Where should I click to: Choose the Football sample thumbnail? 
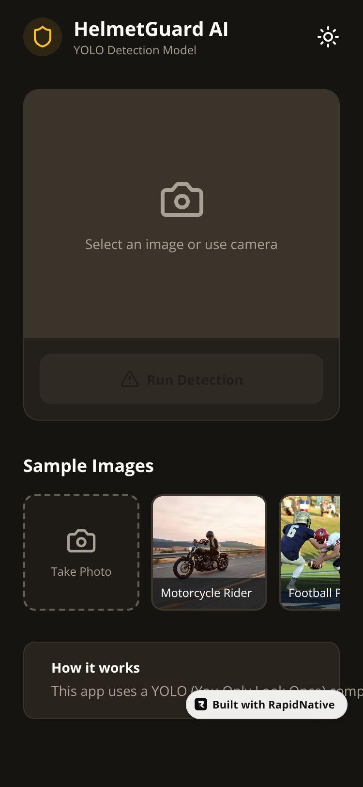coord(310,552)
